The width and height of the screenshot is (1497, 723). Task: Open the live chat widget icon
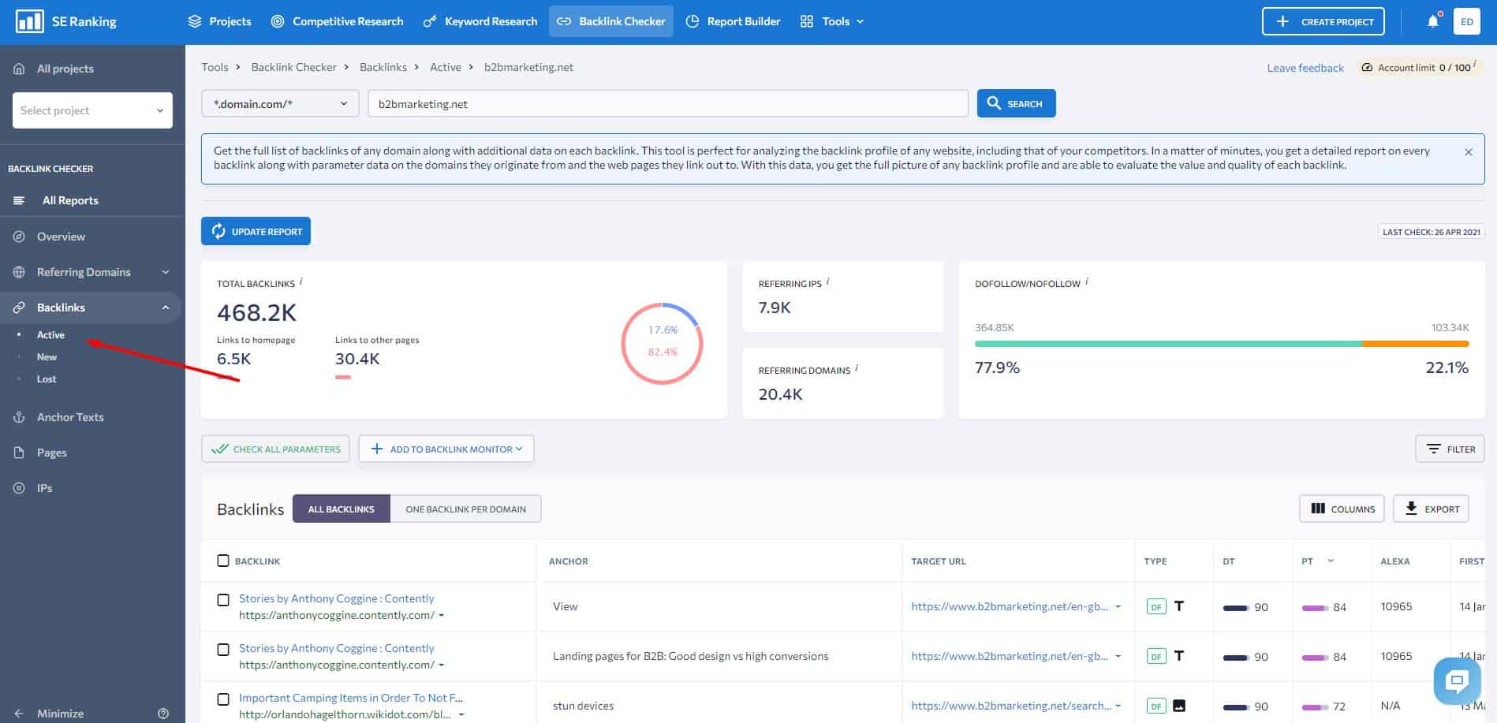1457,680
